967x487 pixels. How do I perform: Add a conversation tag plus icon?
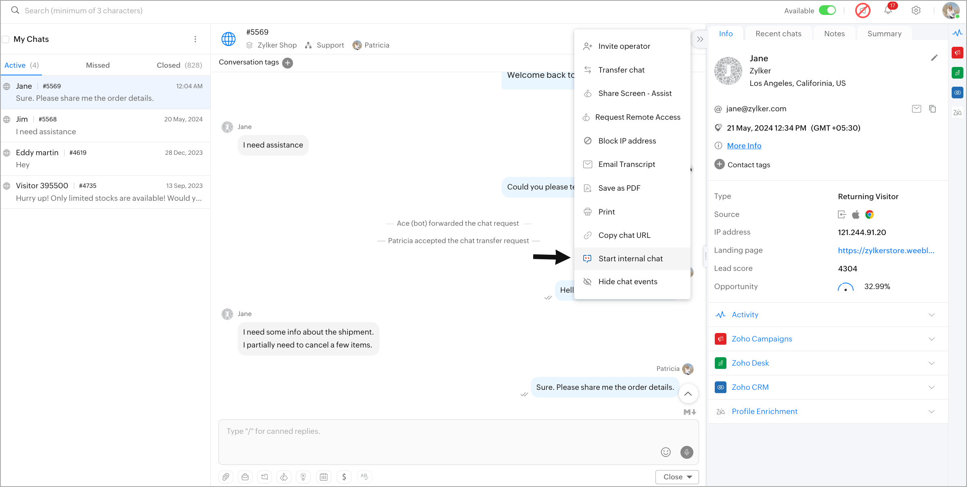[x=288, y=63]
